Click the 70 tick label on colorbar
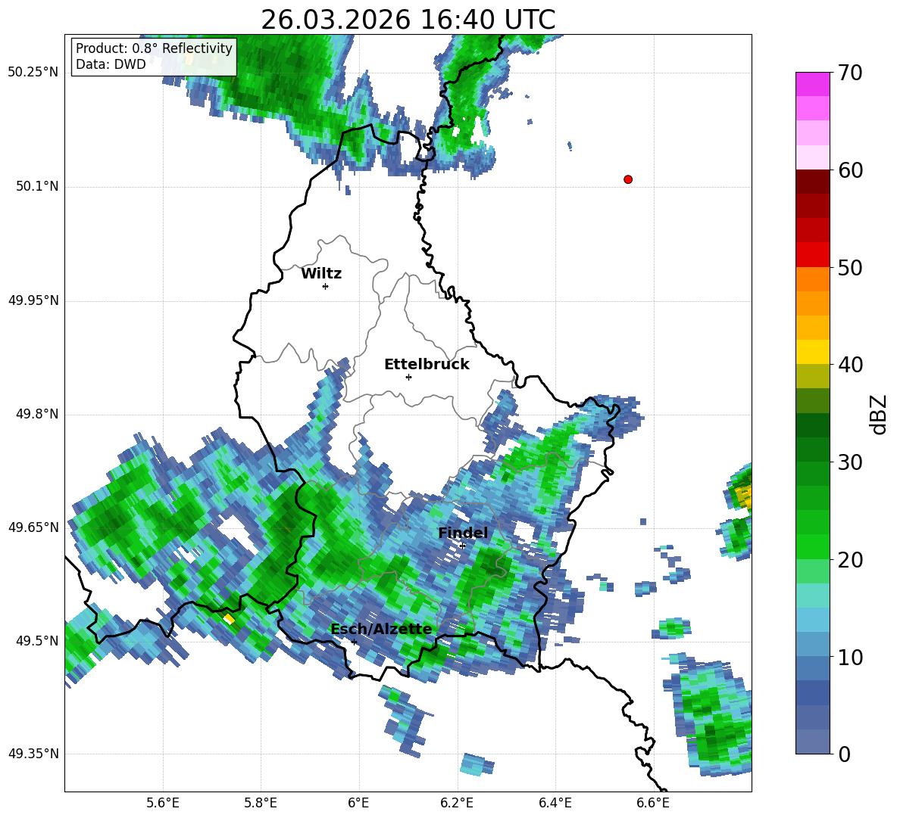Image resolution: width=897 pixels, height=818 pixels. tap(850, 73)
